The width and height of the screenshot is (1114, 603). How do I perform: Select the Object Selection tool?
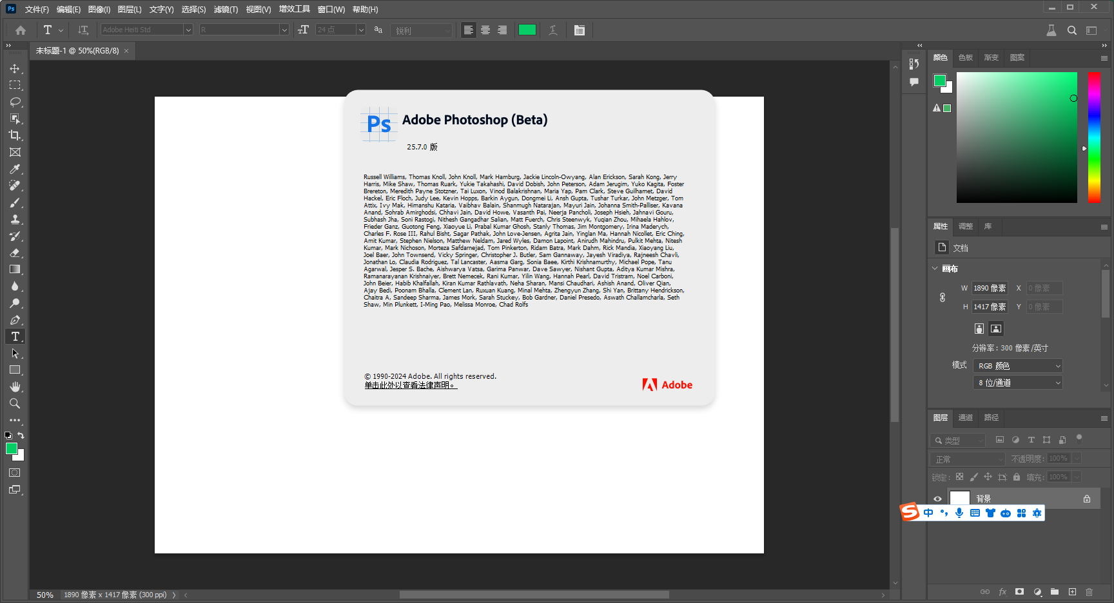pos(15,119)
